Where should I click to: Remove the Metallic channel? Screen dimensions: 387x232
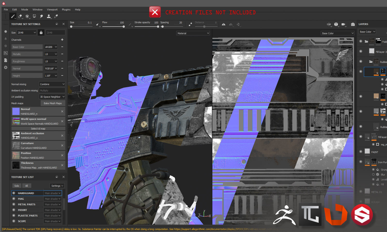tap(62, 54)
